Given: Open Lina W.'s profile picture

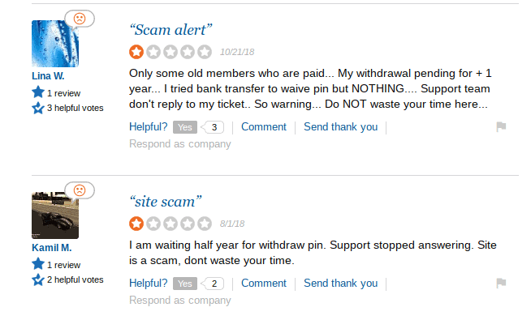Looking at the screenshot, I should [55, 44].
